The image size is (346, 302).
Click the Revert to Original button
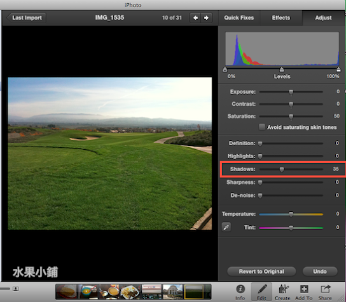pos(261,272)
